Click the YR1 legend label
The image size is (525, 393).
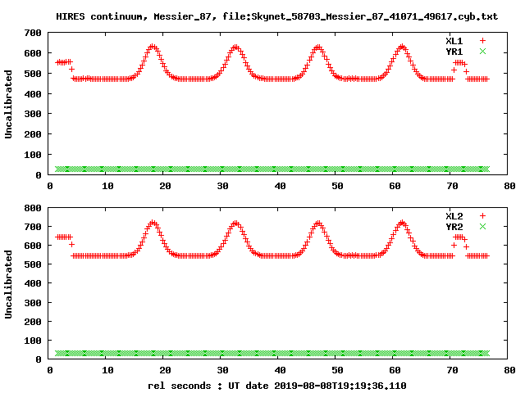click(x=454, y=52)
